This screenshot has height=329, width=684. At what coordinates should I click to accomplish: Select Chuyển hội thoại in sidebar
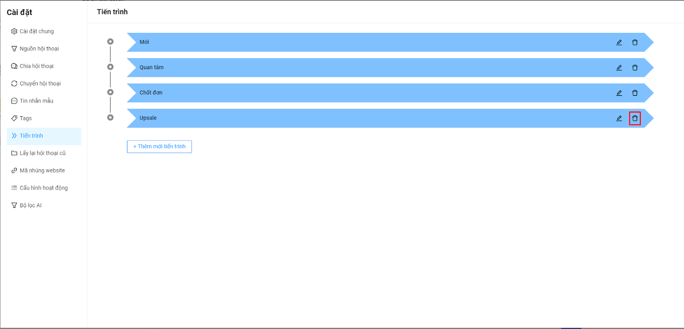(40, 84)
